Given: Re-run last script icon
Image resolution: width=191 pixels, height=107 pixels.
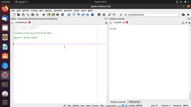Looking at the screenshot, I should tap(62, 15).
